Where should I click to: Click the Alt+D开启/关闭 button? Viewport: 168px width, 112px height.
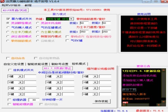point(11,10)
